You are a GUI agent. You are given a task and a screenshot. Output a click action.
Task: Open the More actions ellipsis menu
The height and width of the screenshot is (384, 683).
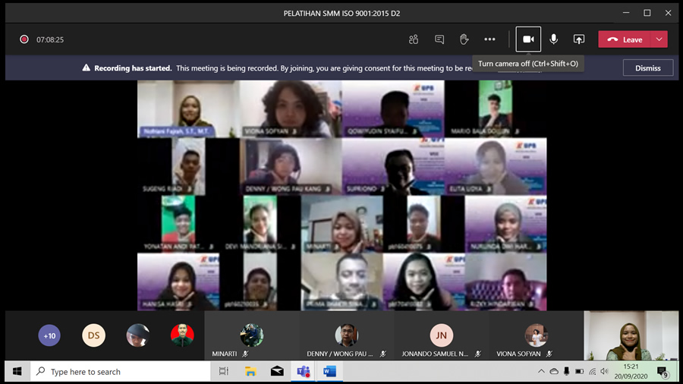(x=489, y=39)
